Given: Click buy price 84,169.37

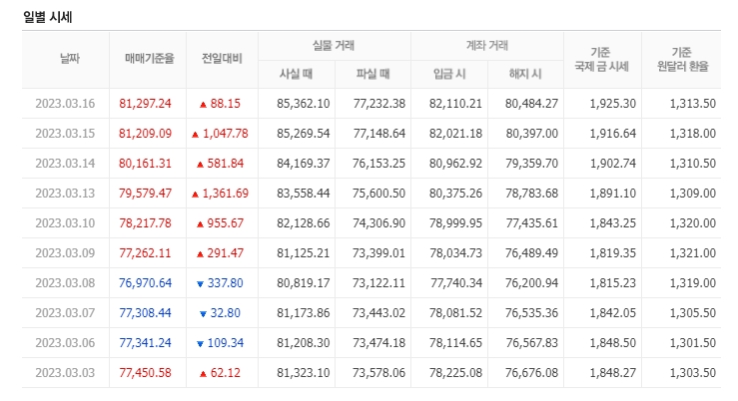Looking at the screenshot, I should pyautogui.click(x=304, y=164).
